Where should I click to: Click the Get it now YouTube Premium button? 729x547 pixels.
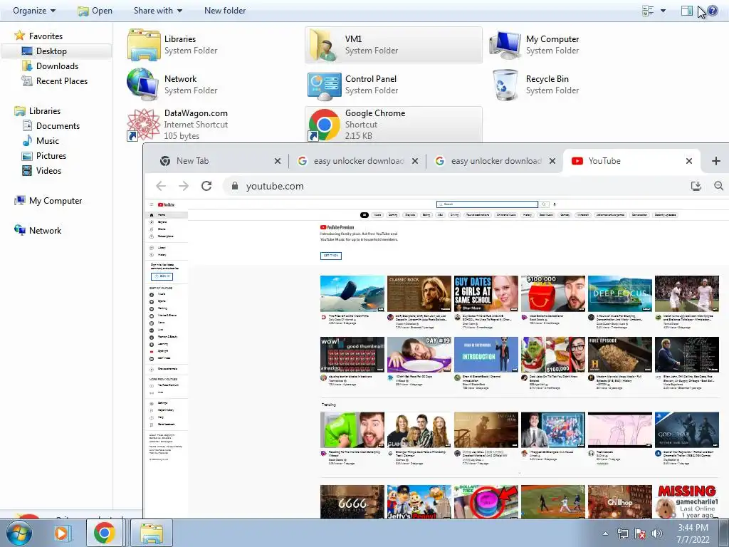(x=331, y=256)
